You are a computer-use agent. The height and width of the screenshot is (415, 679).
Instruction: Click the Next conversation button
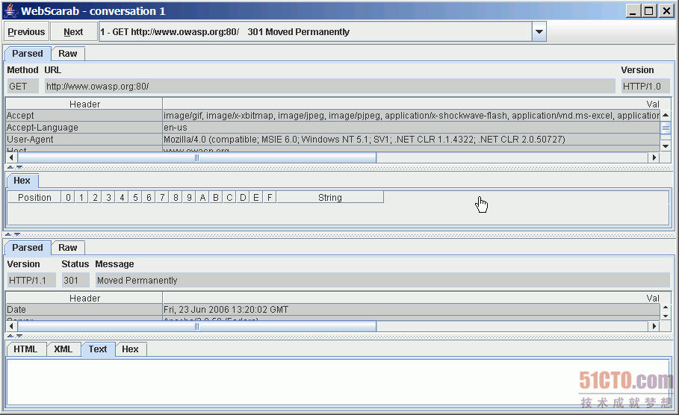pyautogui.click(x=73, y=31)
